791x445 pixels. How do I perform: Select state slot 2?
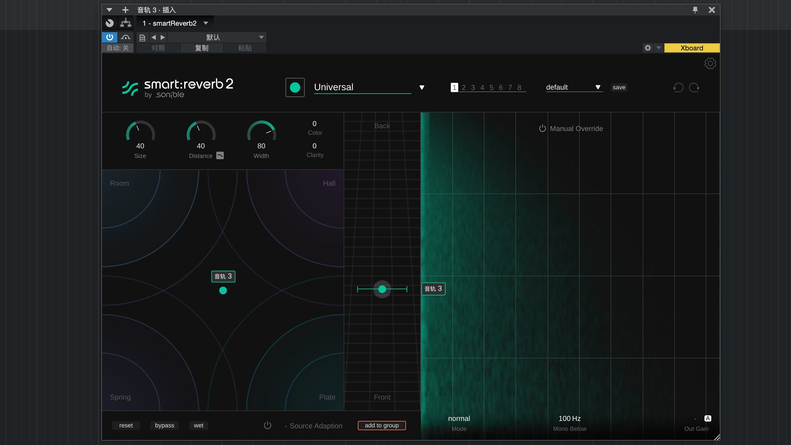point(463,87)
